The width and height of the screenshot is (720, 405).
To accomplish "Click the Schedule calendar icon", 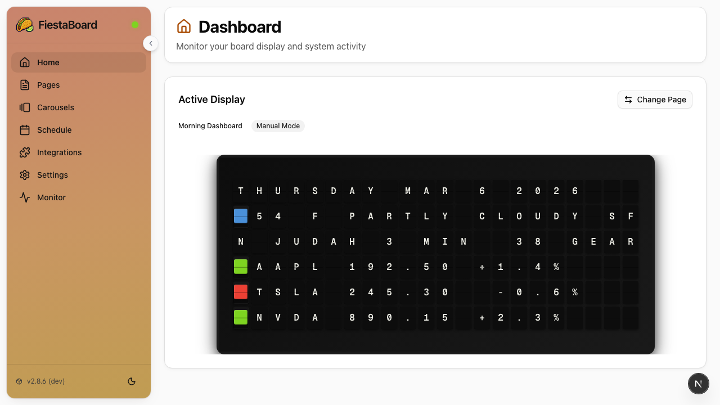I will coord(25,130).
